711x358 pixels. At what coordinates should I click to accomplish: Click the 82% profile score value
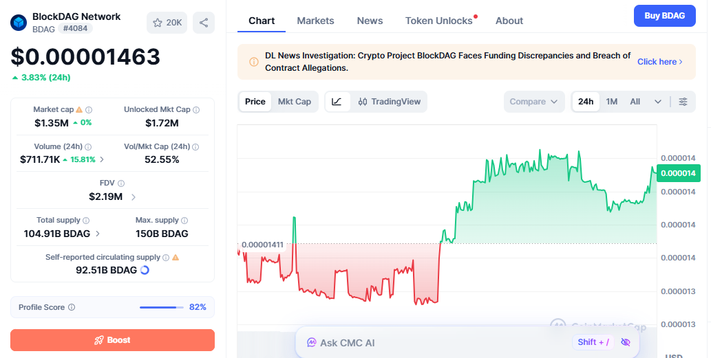pyautogui.click(x=198, y=307)
